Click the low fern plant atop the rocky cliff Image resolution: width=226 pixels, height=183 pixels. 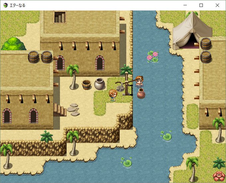click(x=47, y=137)
